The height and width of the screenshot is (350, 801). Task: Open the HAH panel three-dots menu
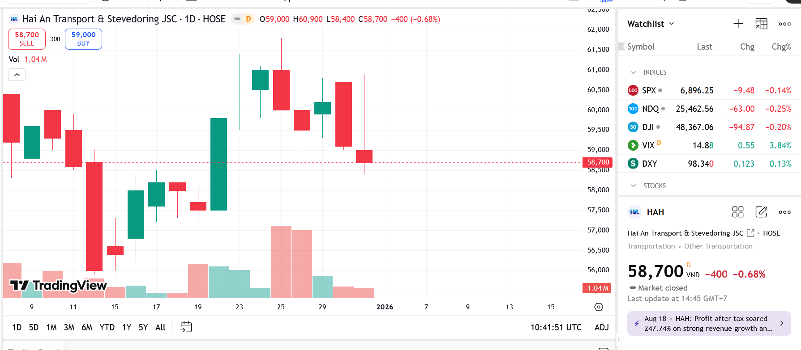coord(784,212)
